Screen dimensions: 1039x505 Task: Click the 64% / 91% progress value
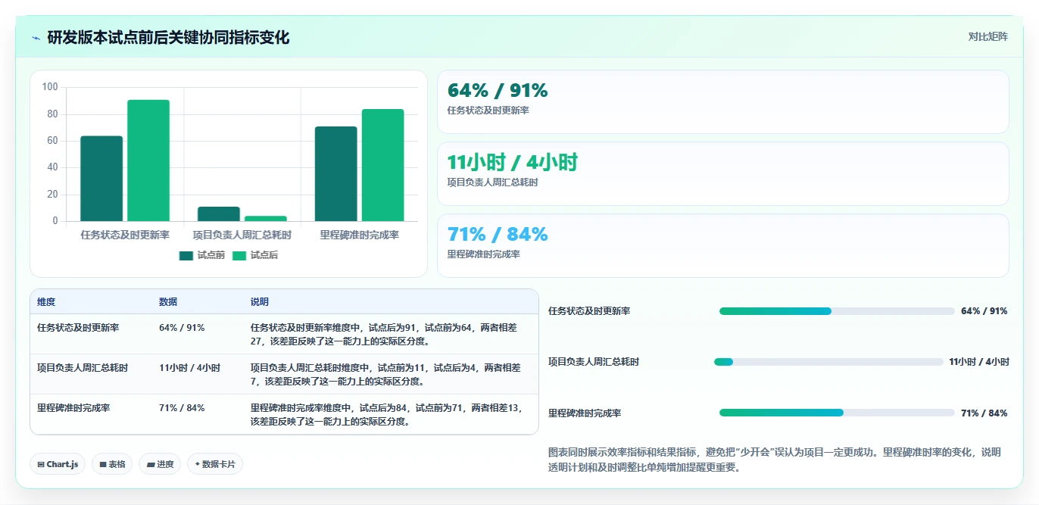click(984, 311)
